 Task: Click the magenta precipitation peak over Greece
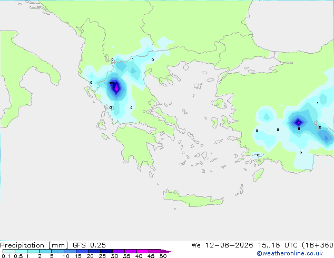pyautogui.click(x=116, y=88)
